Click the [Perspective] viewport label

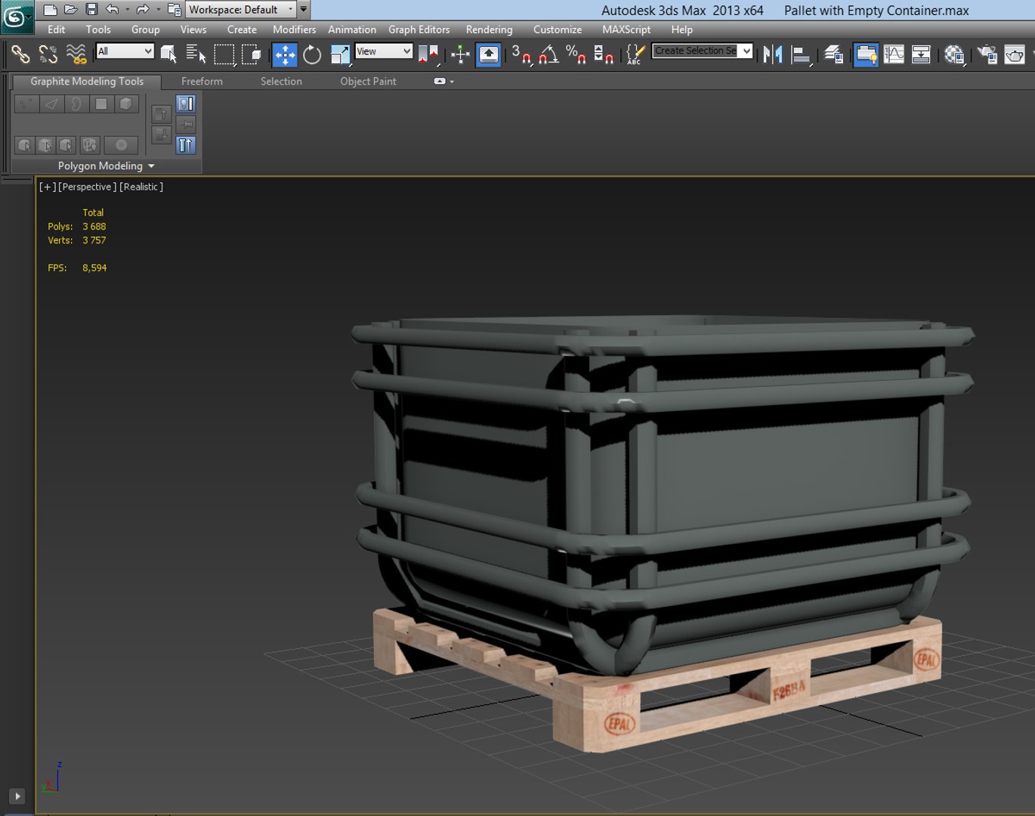(x=88, y=187)
